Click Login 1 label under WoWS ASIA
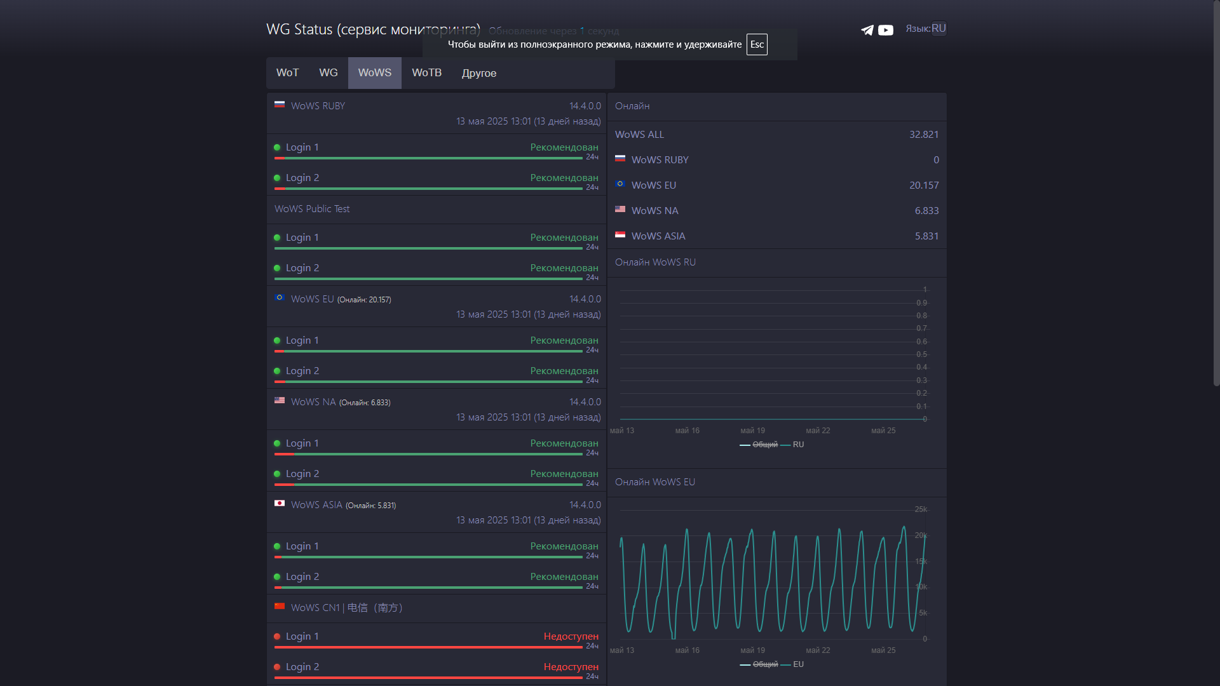Image resolution: width=1220 pixels, height=686 pixels. coord(302,546)
